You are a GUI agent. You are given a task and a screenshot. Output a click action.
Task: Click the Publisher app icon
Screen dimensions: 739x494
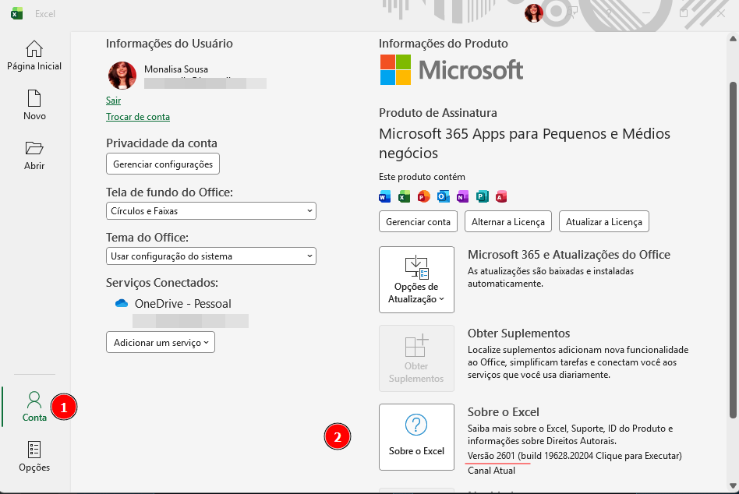tap(482, 196)
